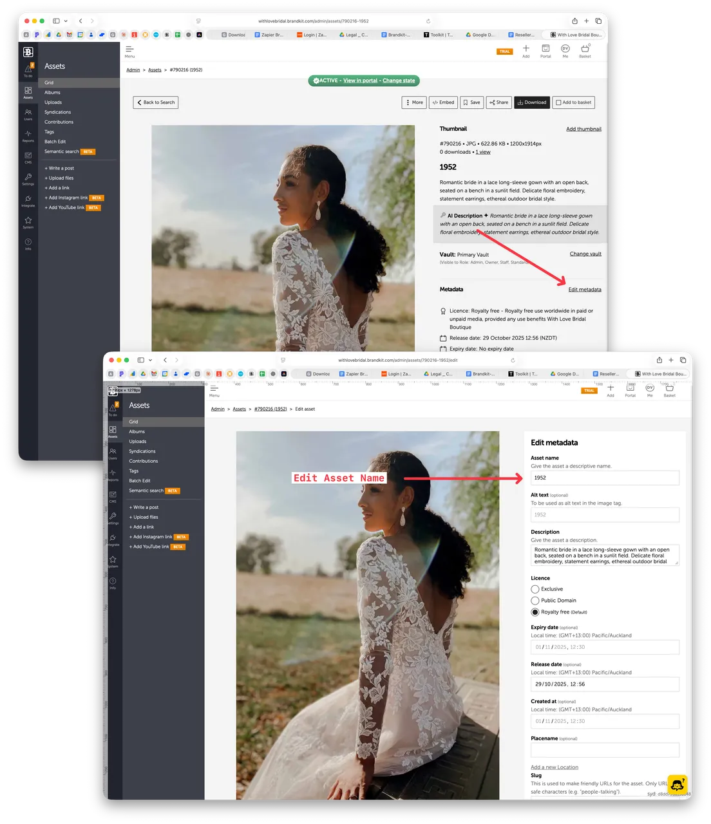Open the More options dropdown
Viewport: 711px width, 824px height.
tap(413, 102)
